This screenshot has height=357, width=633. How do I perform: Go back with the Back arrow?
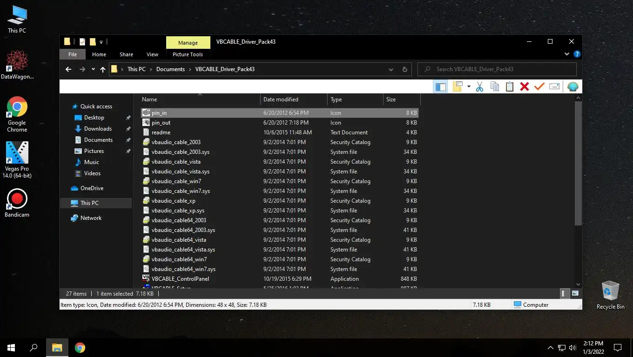tap(68, 69)
